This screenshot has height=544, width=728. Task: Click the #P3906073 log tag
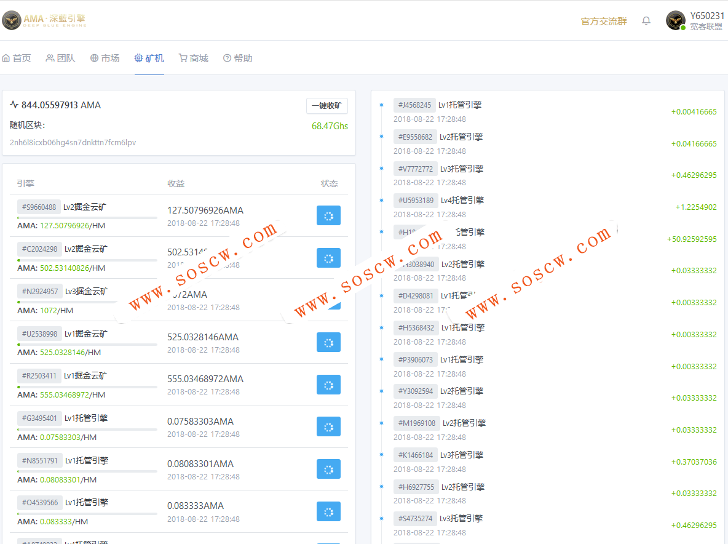click(x=416, y=359)
